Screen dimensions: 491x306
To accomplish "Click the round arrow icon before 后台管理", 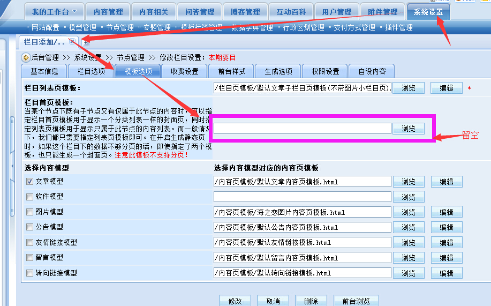I will point(26,57).
